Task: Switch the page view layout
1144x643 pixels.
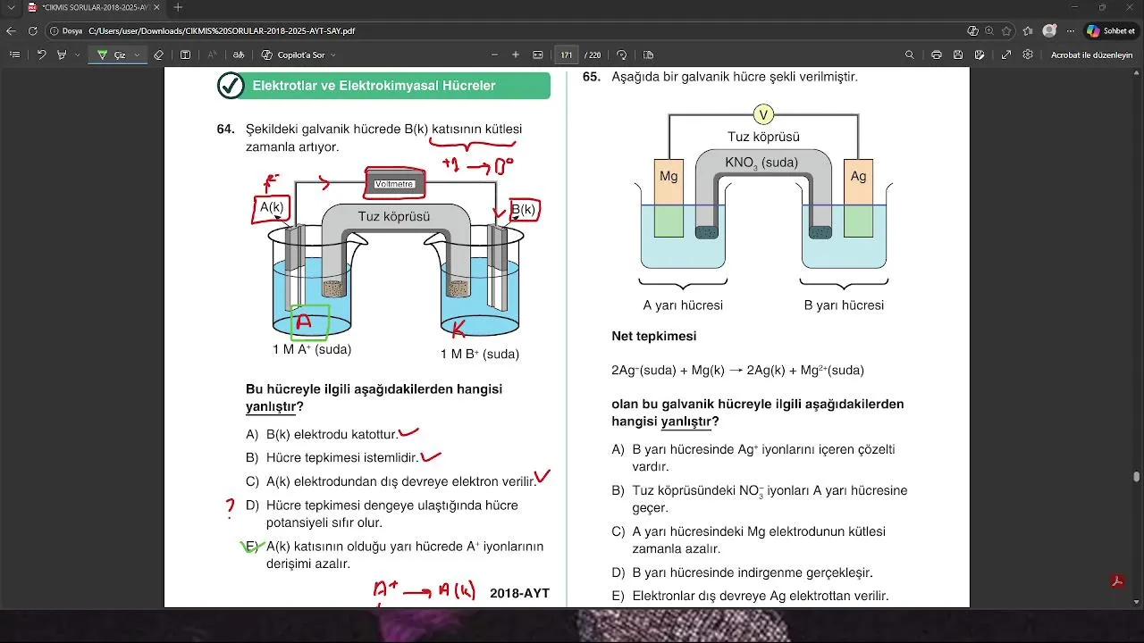Action: tap(648, 54)
